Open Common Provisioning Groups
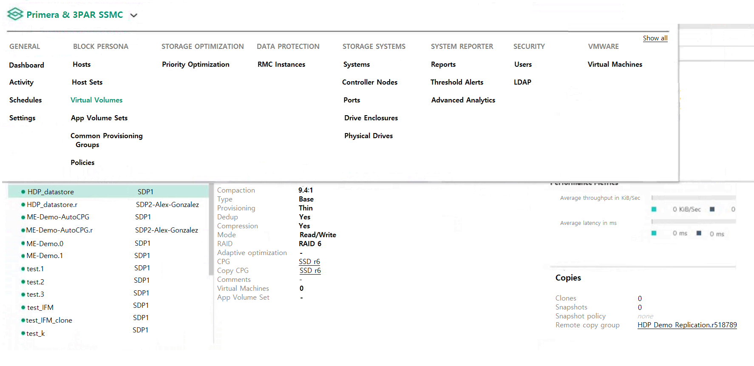Image resolution: width=754 pixels, height=366 pixels. 107,140
